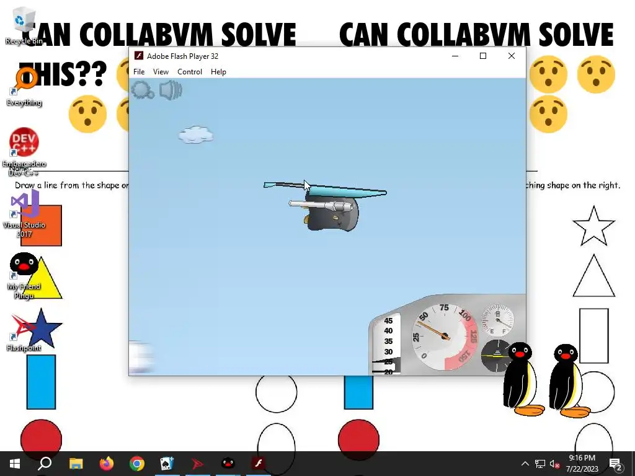Click the speedometer gauge in the game

click(x=444, y=337)
